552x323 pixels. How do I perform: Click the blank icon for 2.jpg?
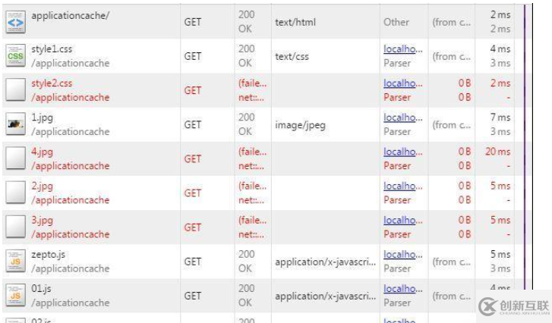coord(15,193)
